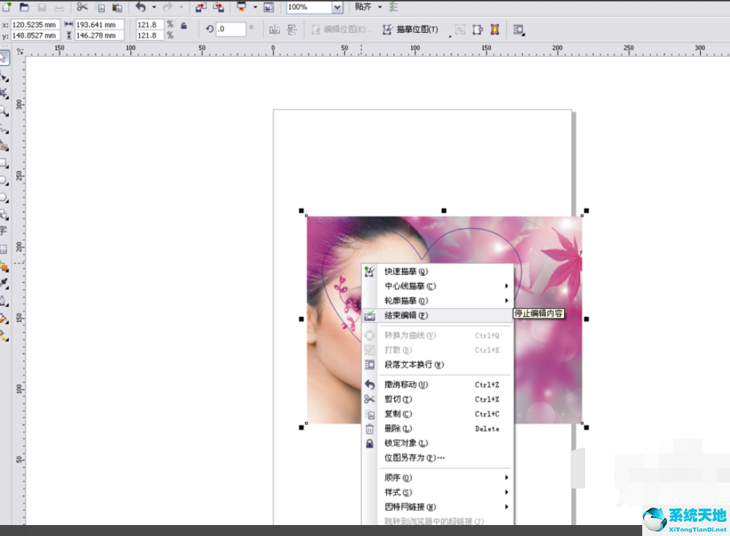This screenshot has width=730, height=536.
Task: Choose 结束编辑 from context menu
Action: click(x=406, y=315)
